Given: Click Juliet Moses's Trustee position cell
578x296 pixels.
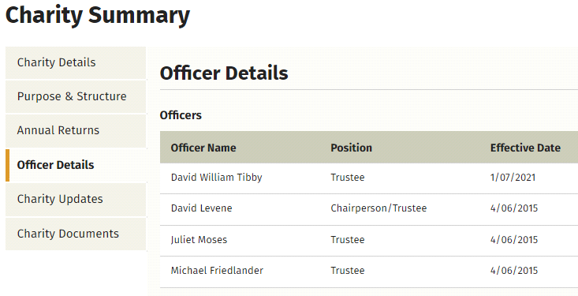Looking at the screenshot, I should pyautogui.click(x=348, y=239).
